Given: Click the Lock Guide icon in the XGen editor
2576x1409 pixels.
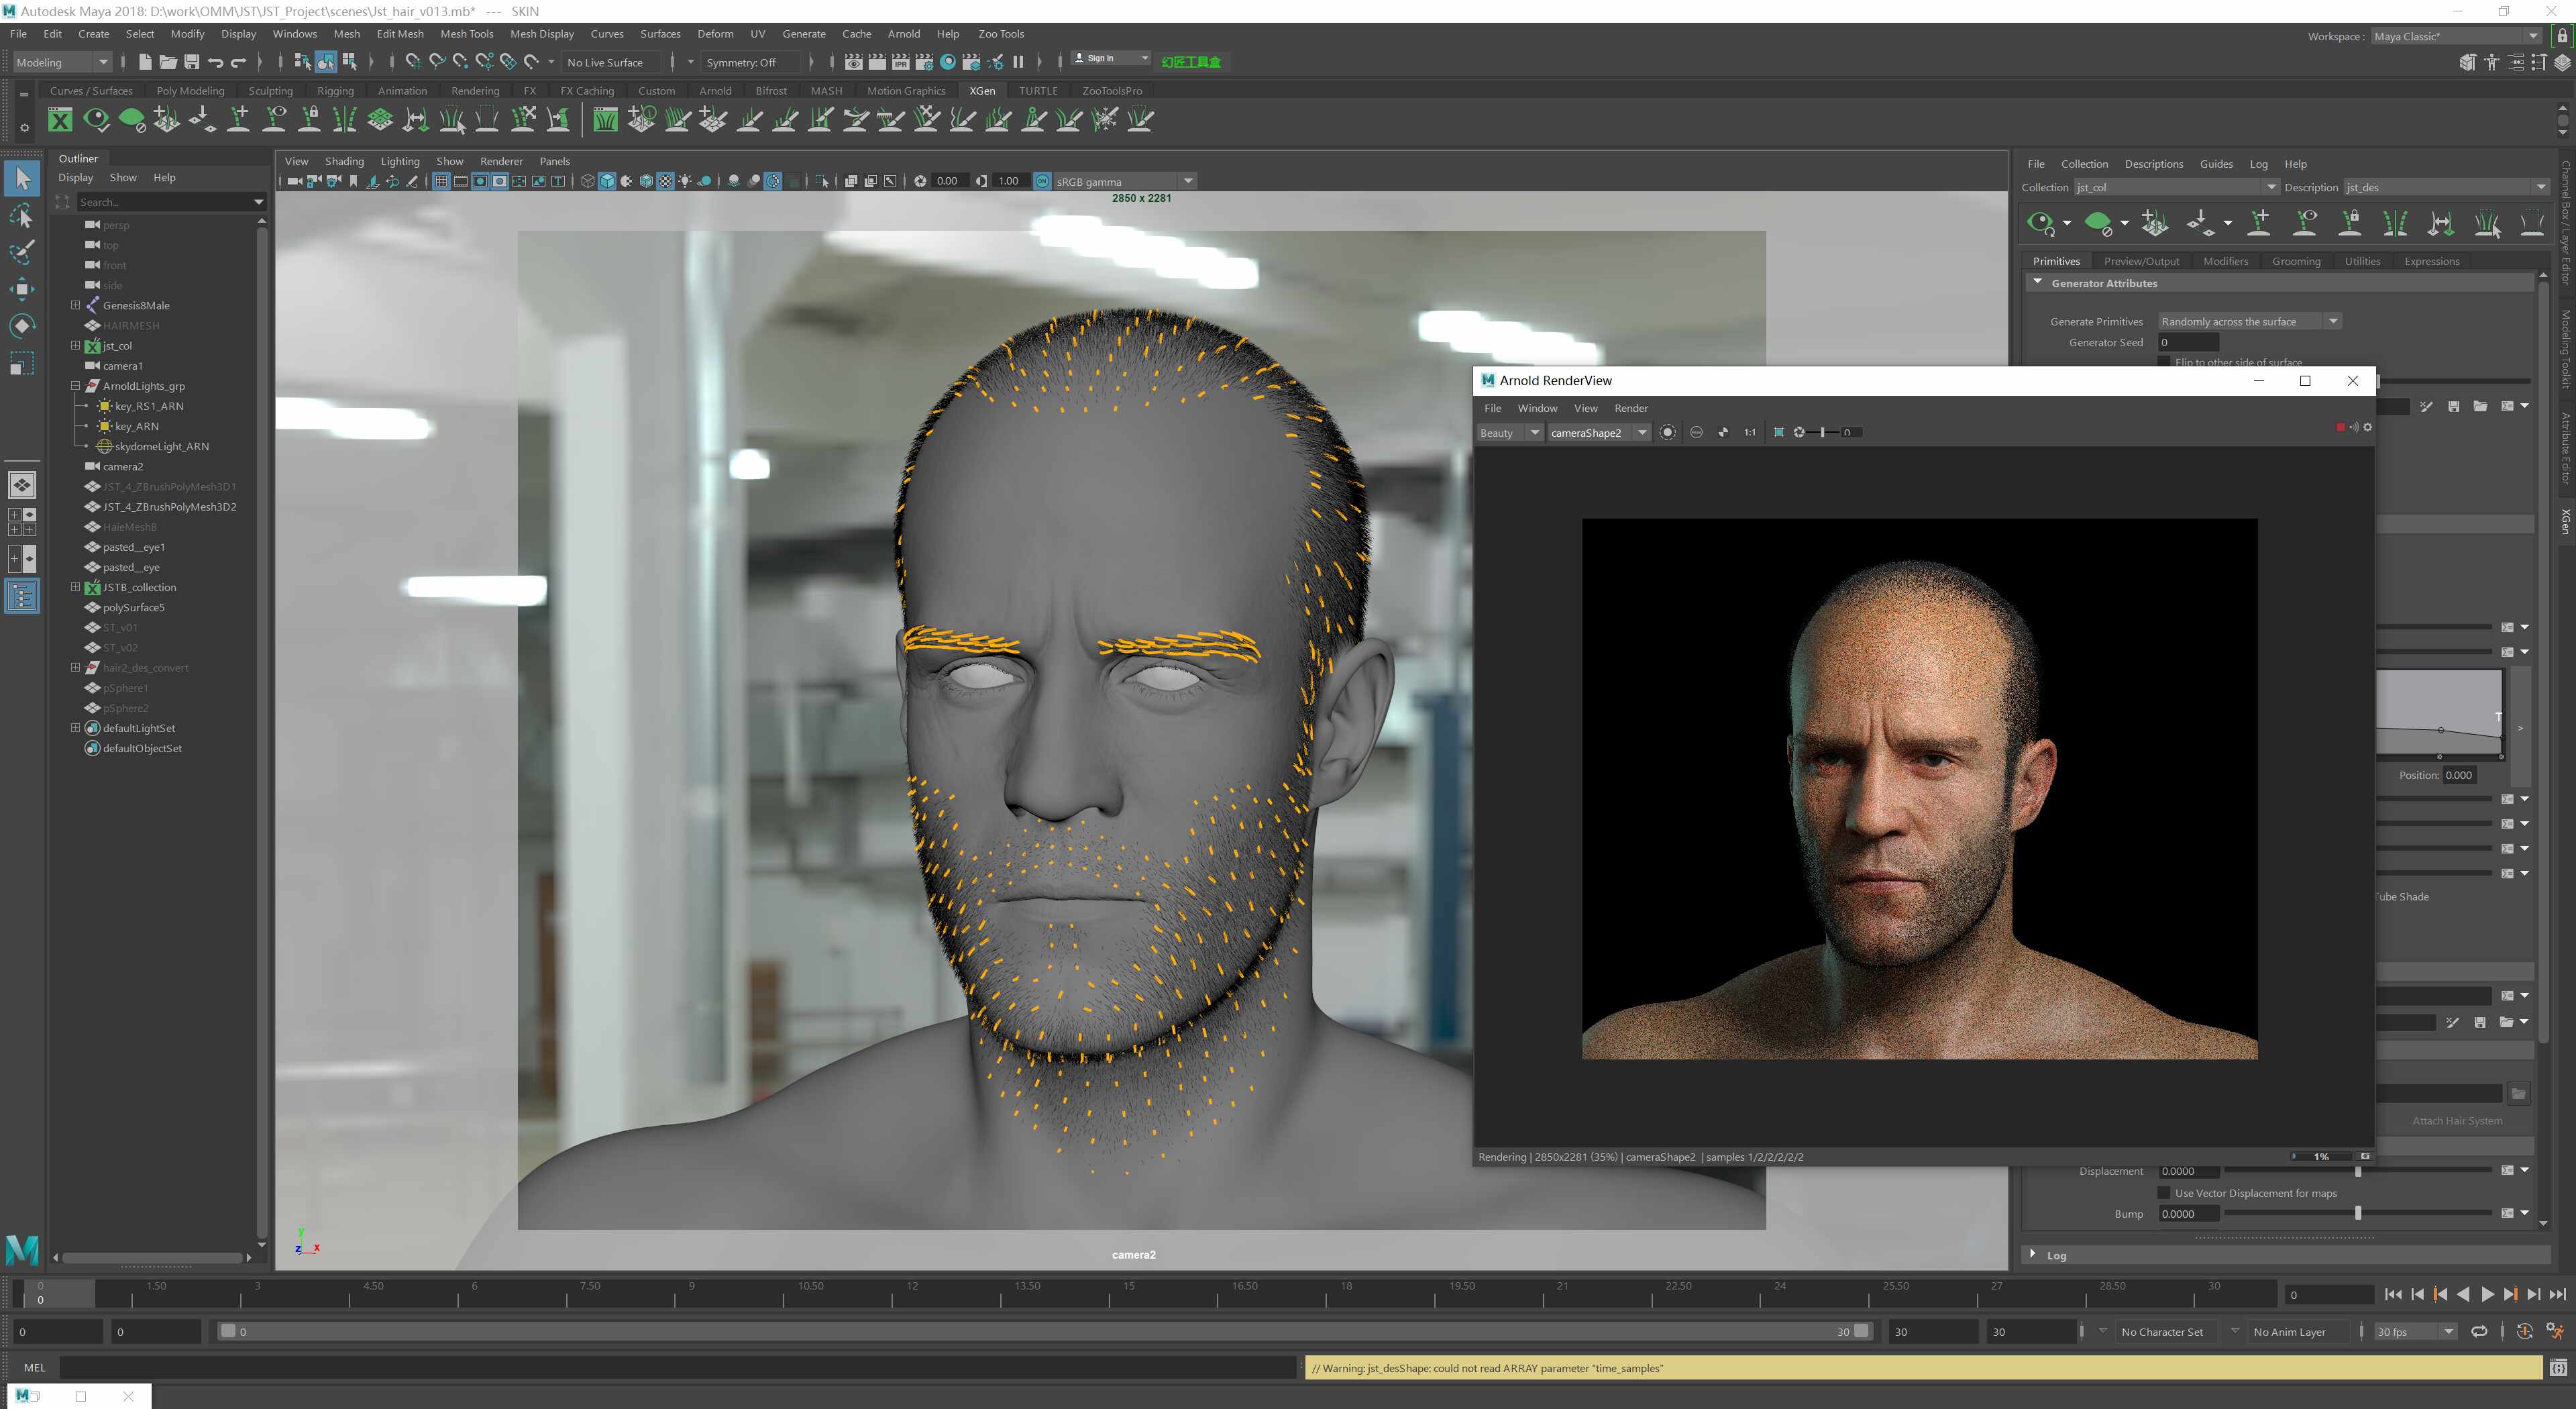Looking at the screenshot, I should (2351, 223).
